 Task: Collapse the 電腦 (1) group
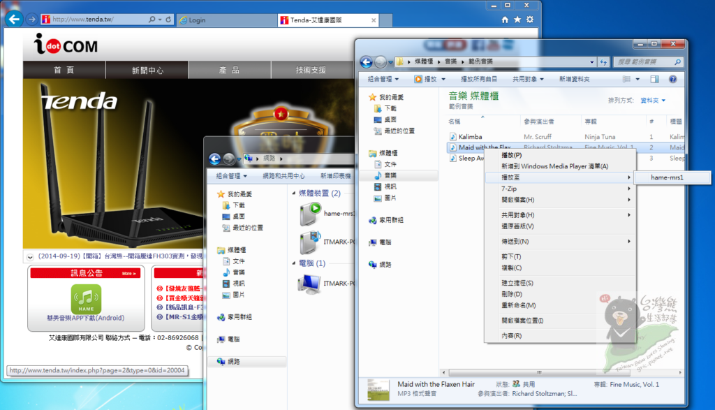[x=294, y=263]
